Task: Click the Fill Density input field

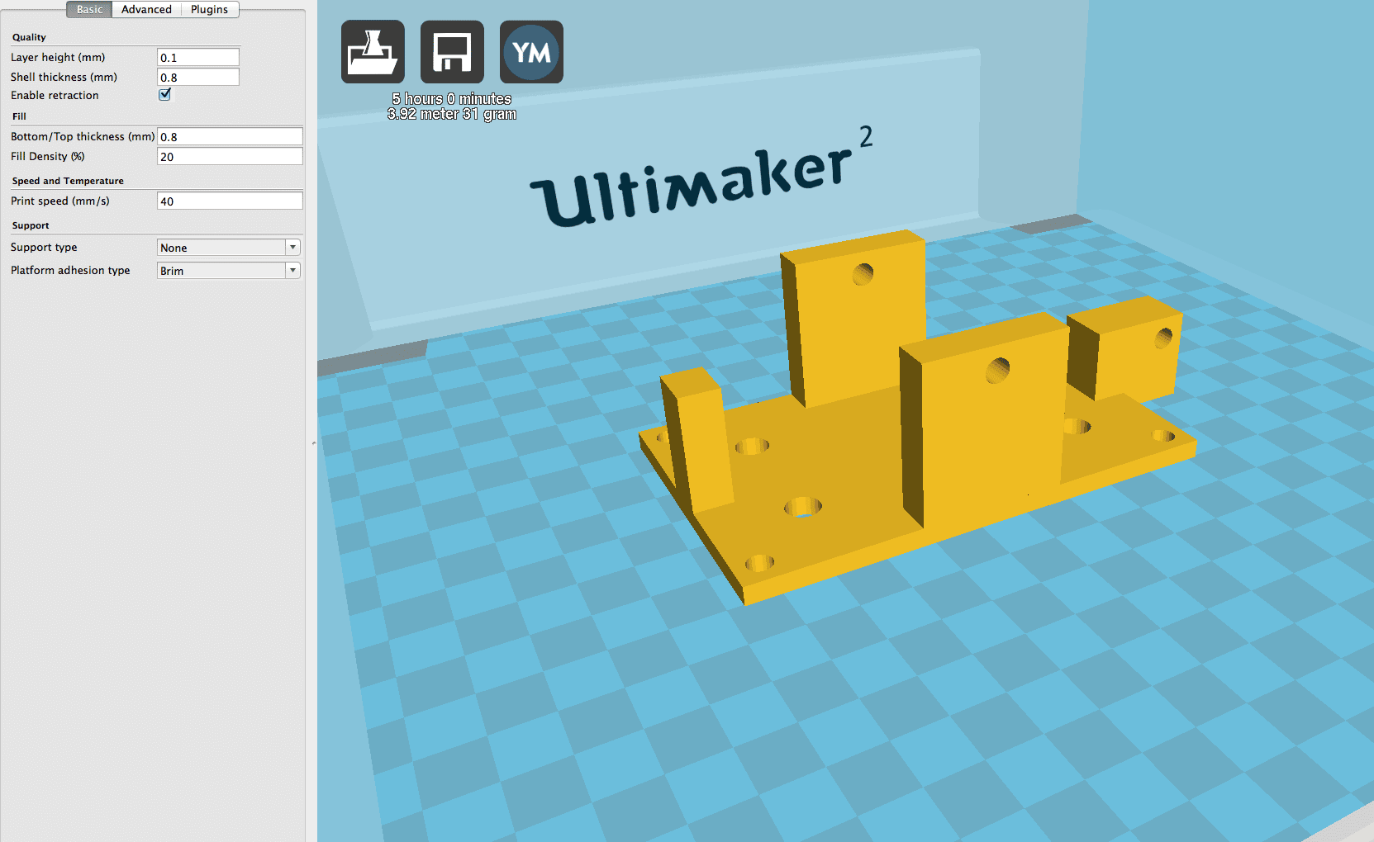Action: 230,156
